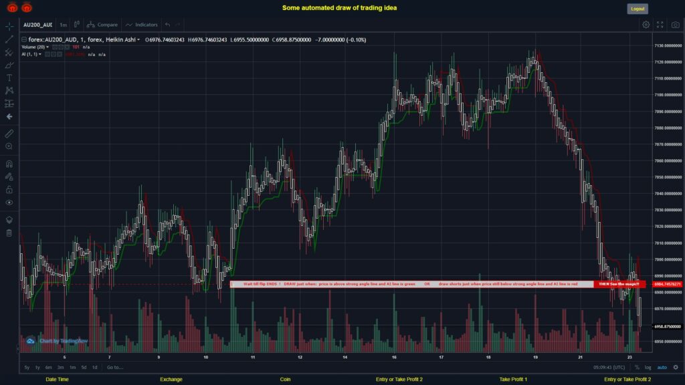Open price scale settings gear at bottom right
685x385 pixels.
point(676,367)
